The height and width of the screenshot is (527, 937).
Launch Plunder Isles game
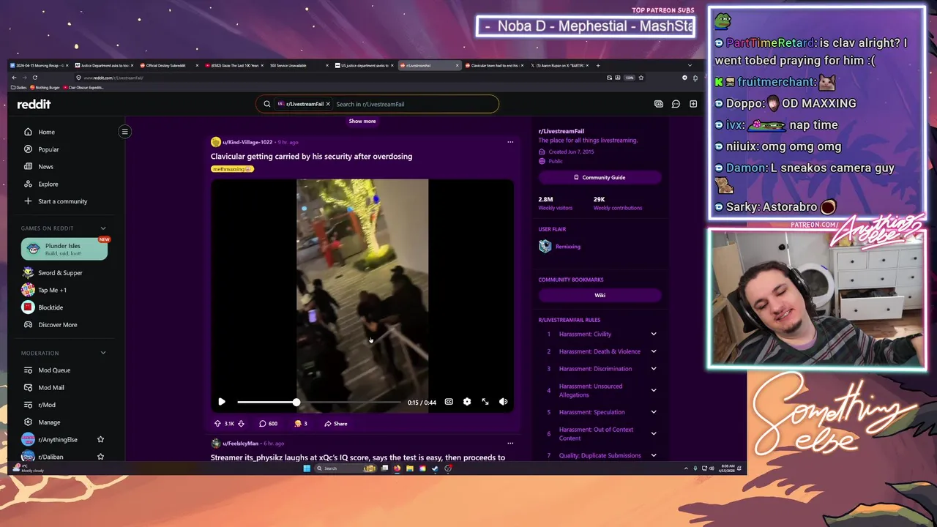click(64, 249)
